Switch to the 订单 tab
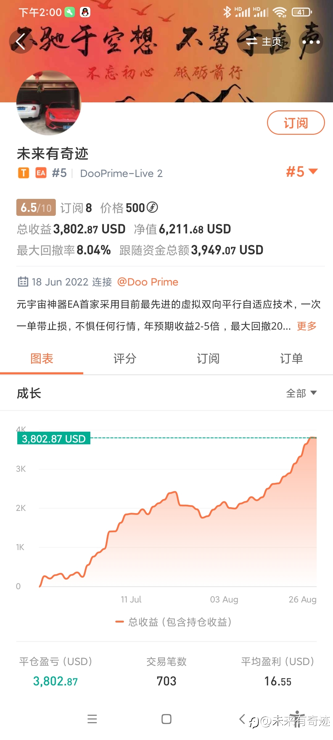 point(291,359)
